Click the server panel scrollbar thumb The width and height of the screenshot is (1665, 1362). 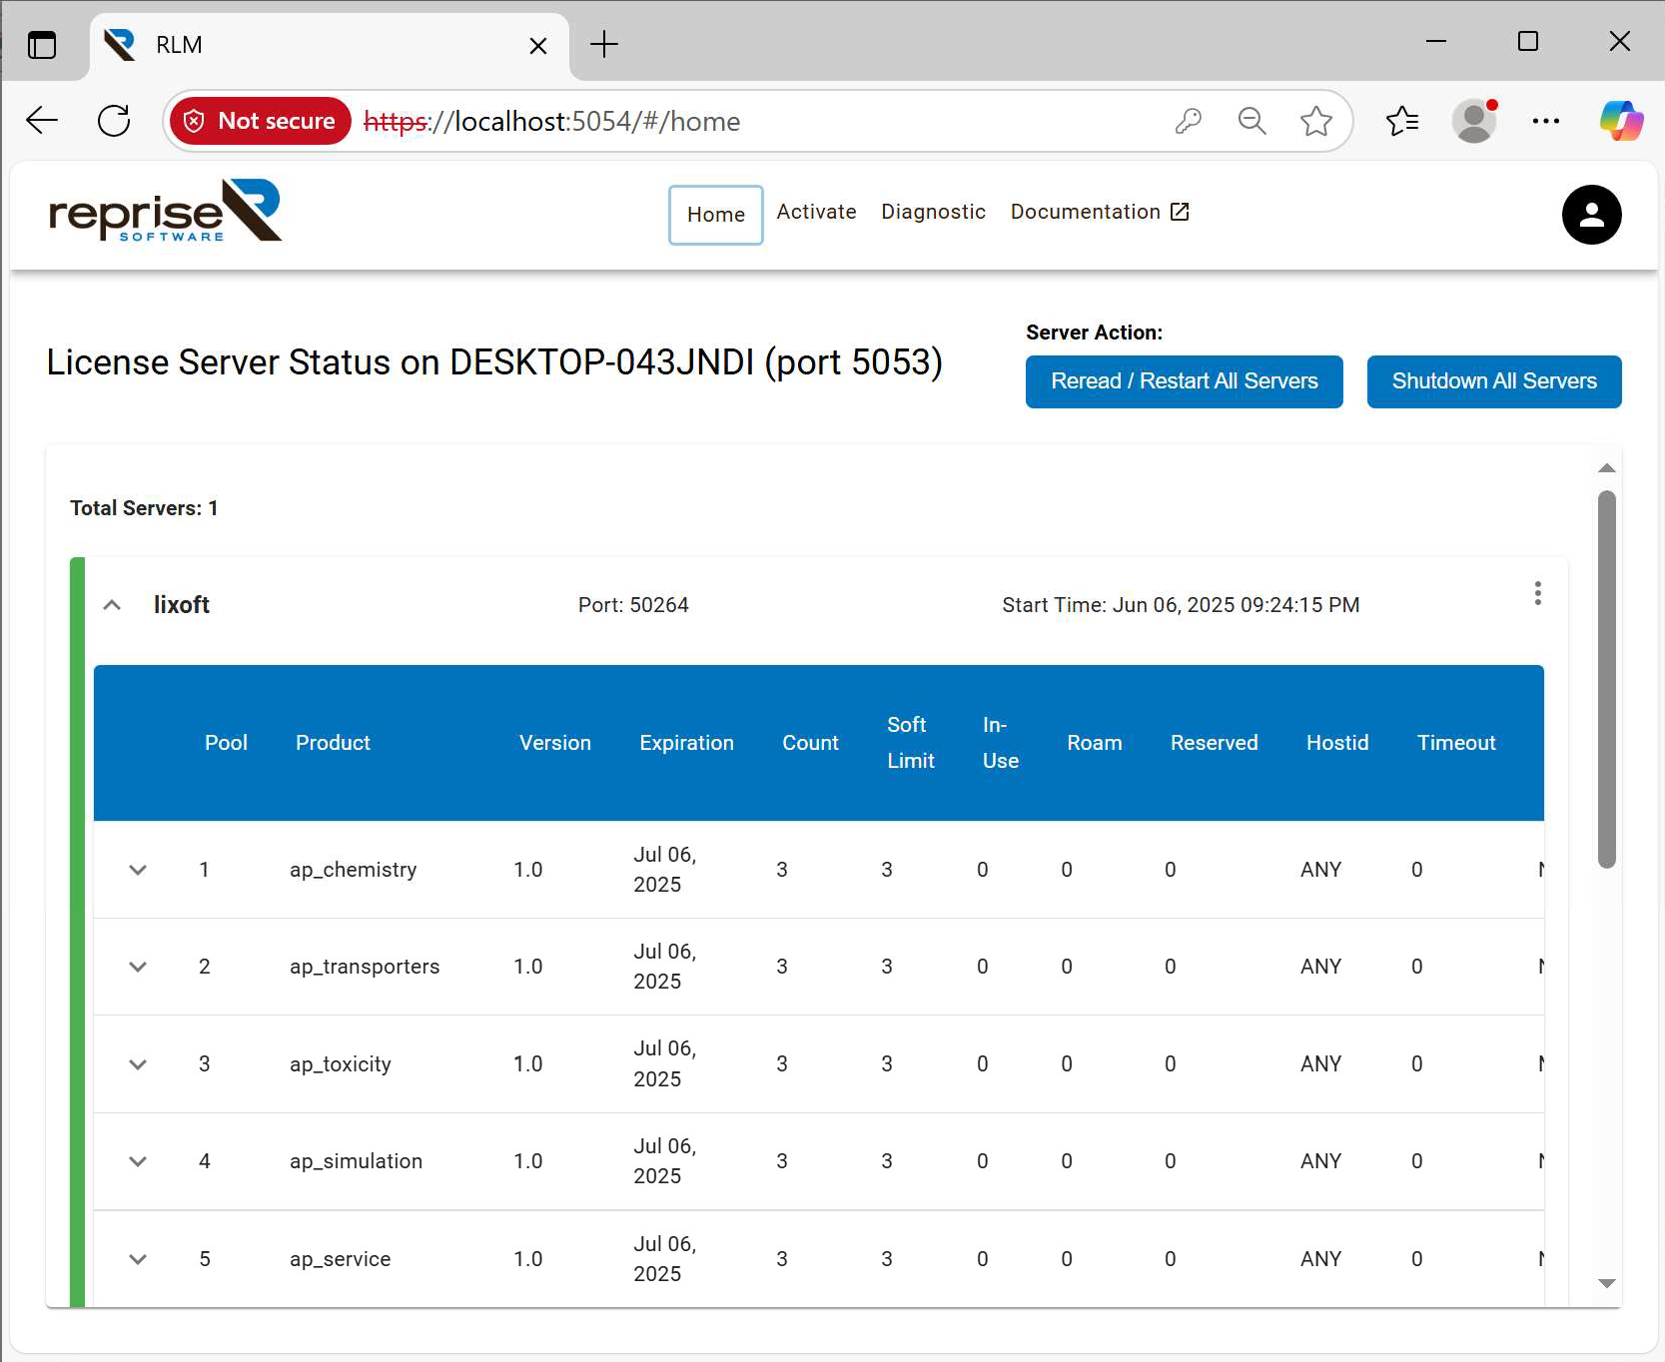[1606, 679]
